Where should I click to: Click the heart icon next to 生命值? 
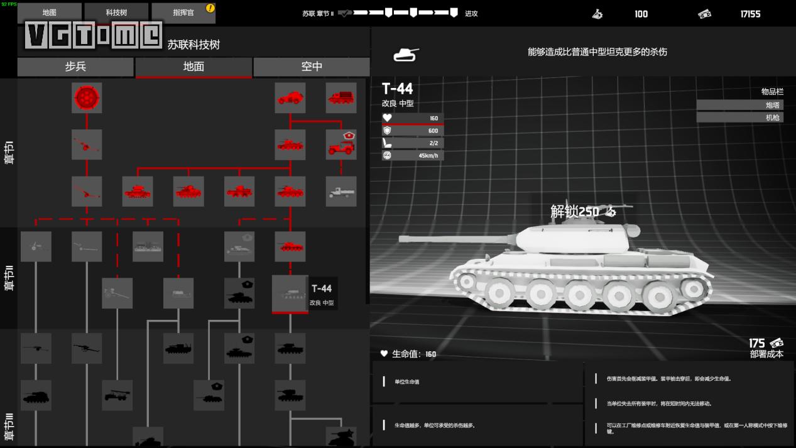384,354
